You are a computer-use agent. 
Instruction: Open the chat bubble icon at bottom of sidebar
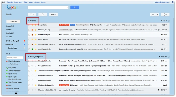pyautogui.click(x=16, y=93)
